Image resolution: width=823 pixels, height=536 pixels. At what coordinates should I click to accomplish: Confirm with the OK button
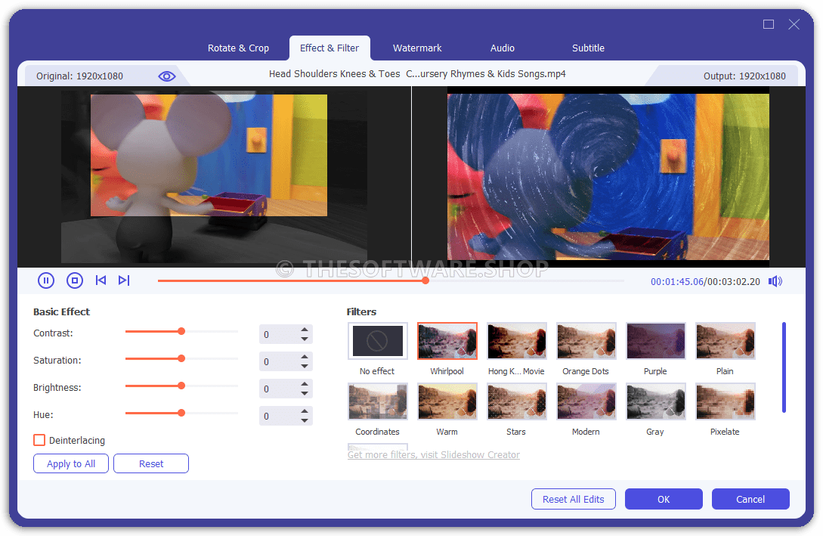664,499
